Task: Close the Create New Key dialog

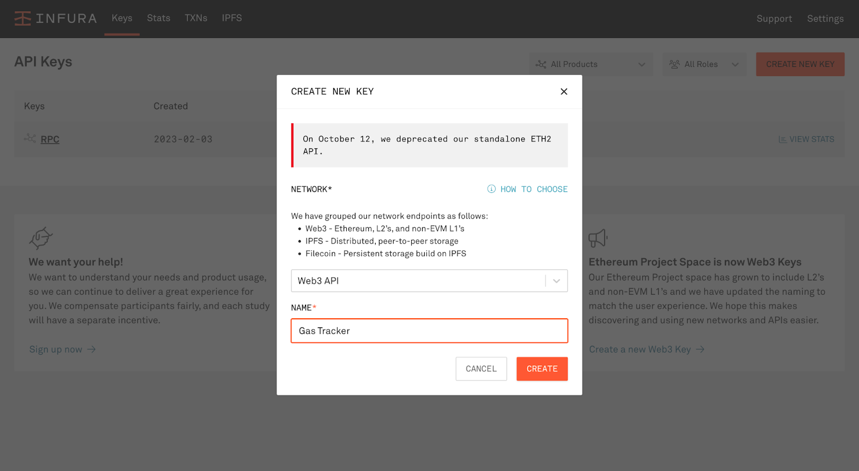Action: click(564, 92)
